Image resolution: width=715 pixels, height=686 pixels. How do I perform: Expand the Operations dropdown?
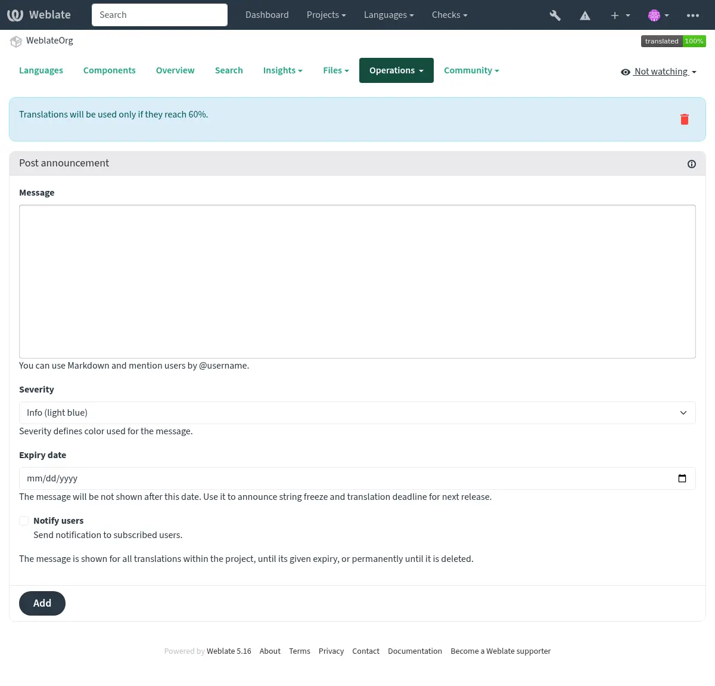(x=396, y=70)
